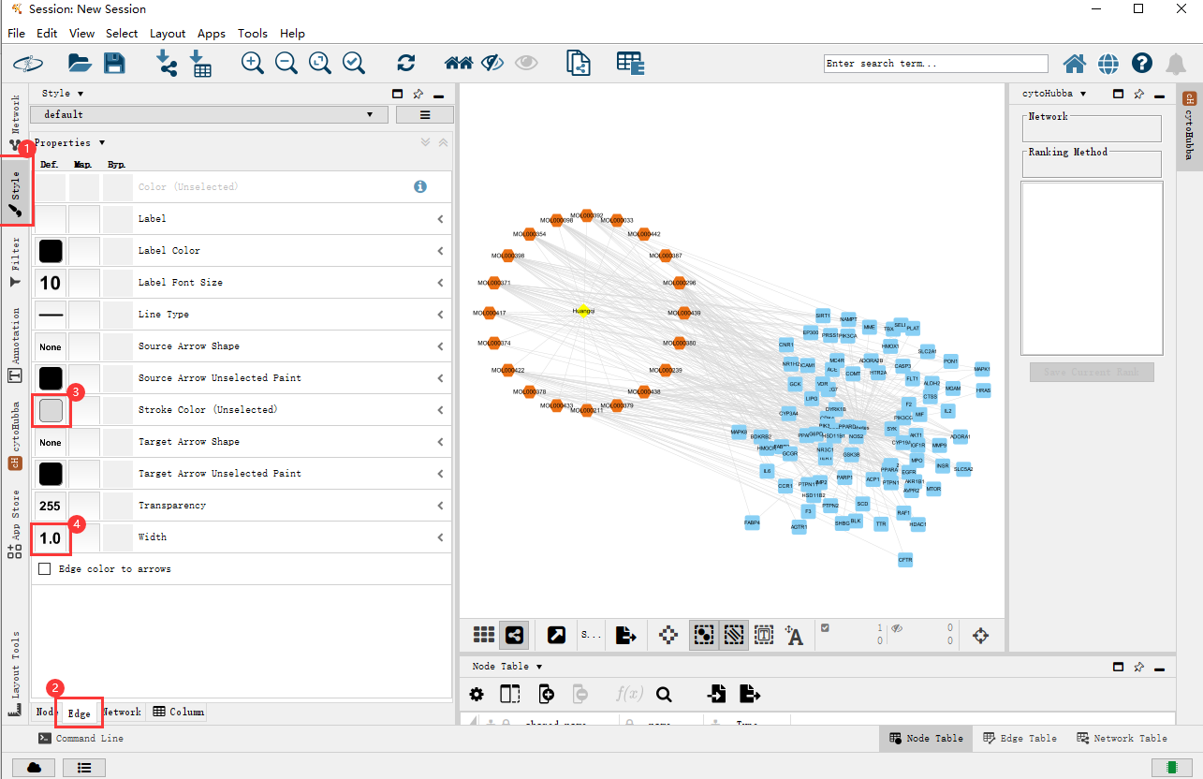Open the Command Line button
This screenshot has width=1203, height=779.
click(x=81, y=738)
